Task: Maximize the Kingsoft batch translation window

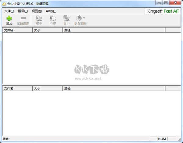Action: pos(166,3)
